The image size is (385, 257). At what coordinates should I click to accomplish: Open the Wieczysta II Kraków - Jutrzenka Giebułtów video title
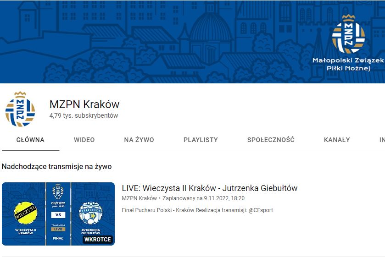(x=210, y=188)
